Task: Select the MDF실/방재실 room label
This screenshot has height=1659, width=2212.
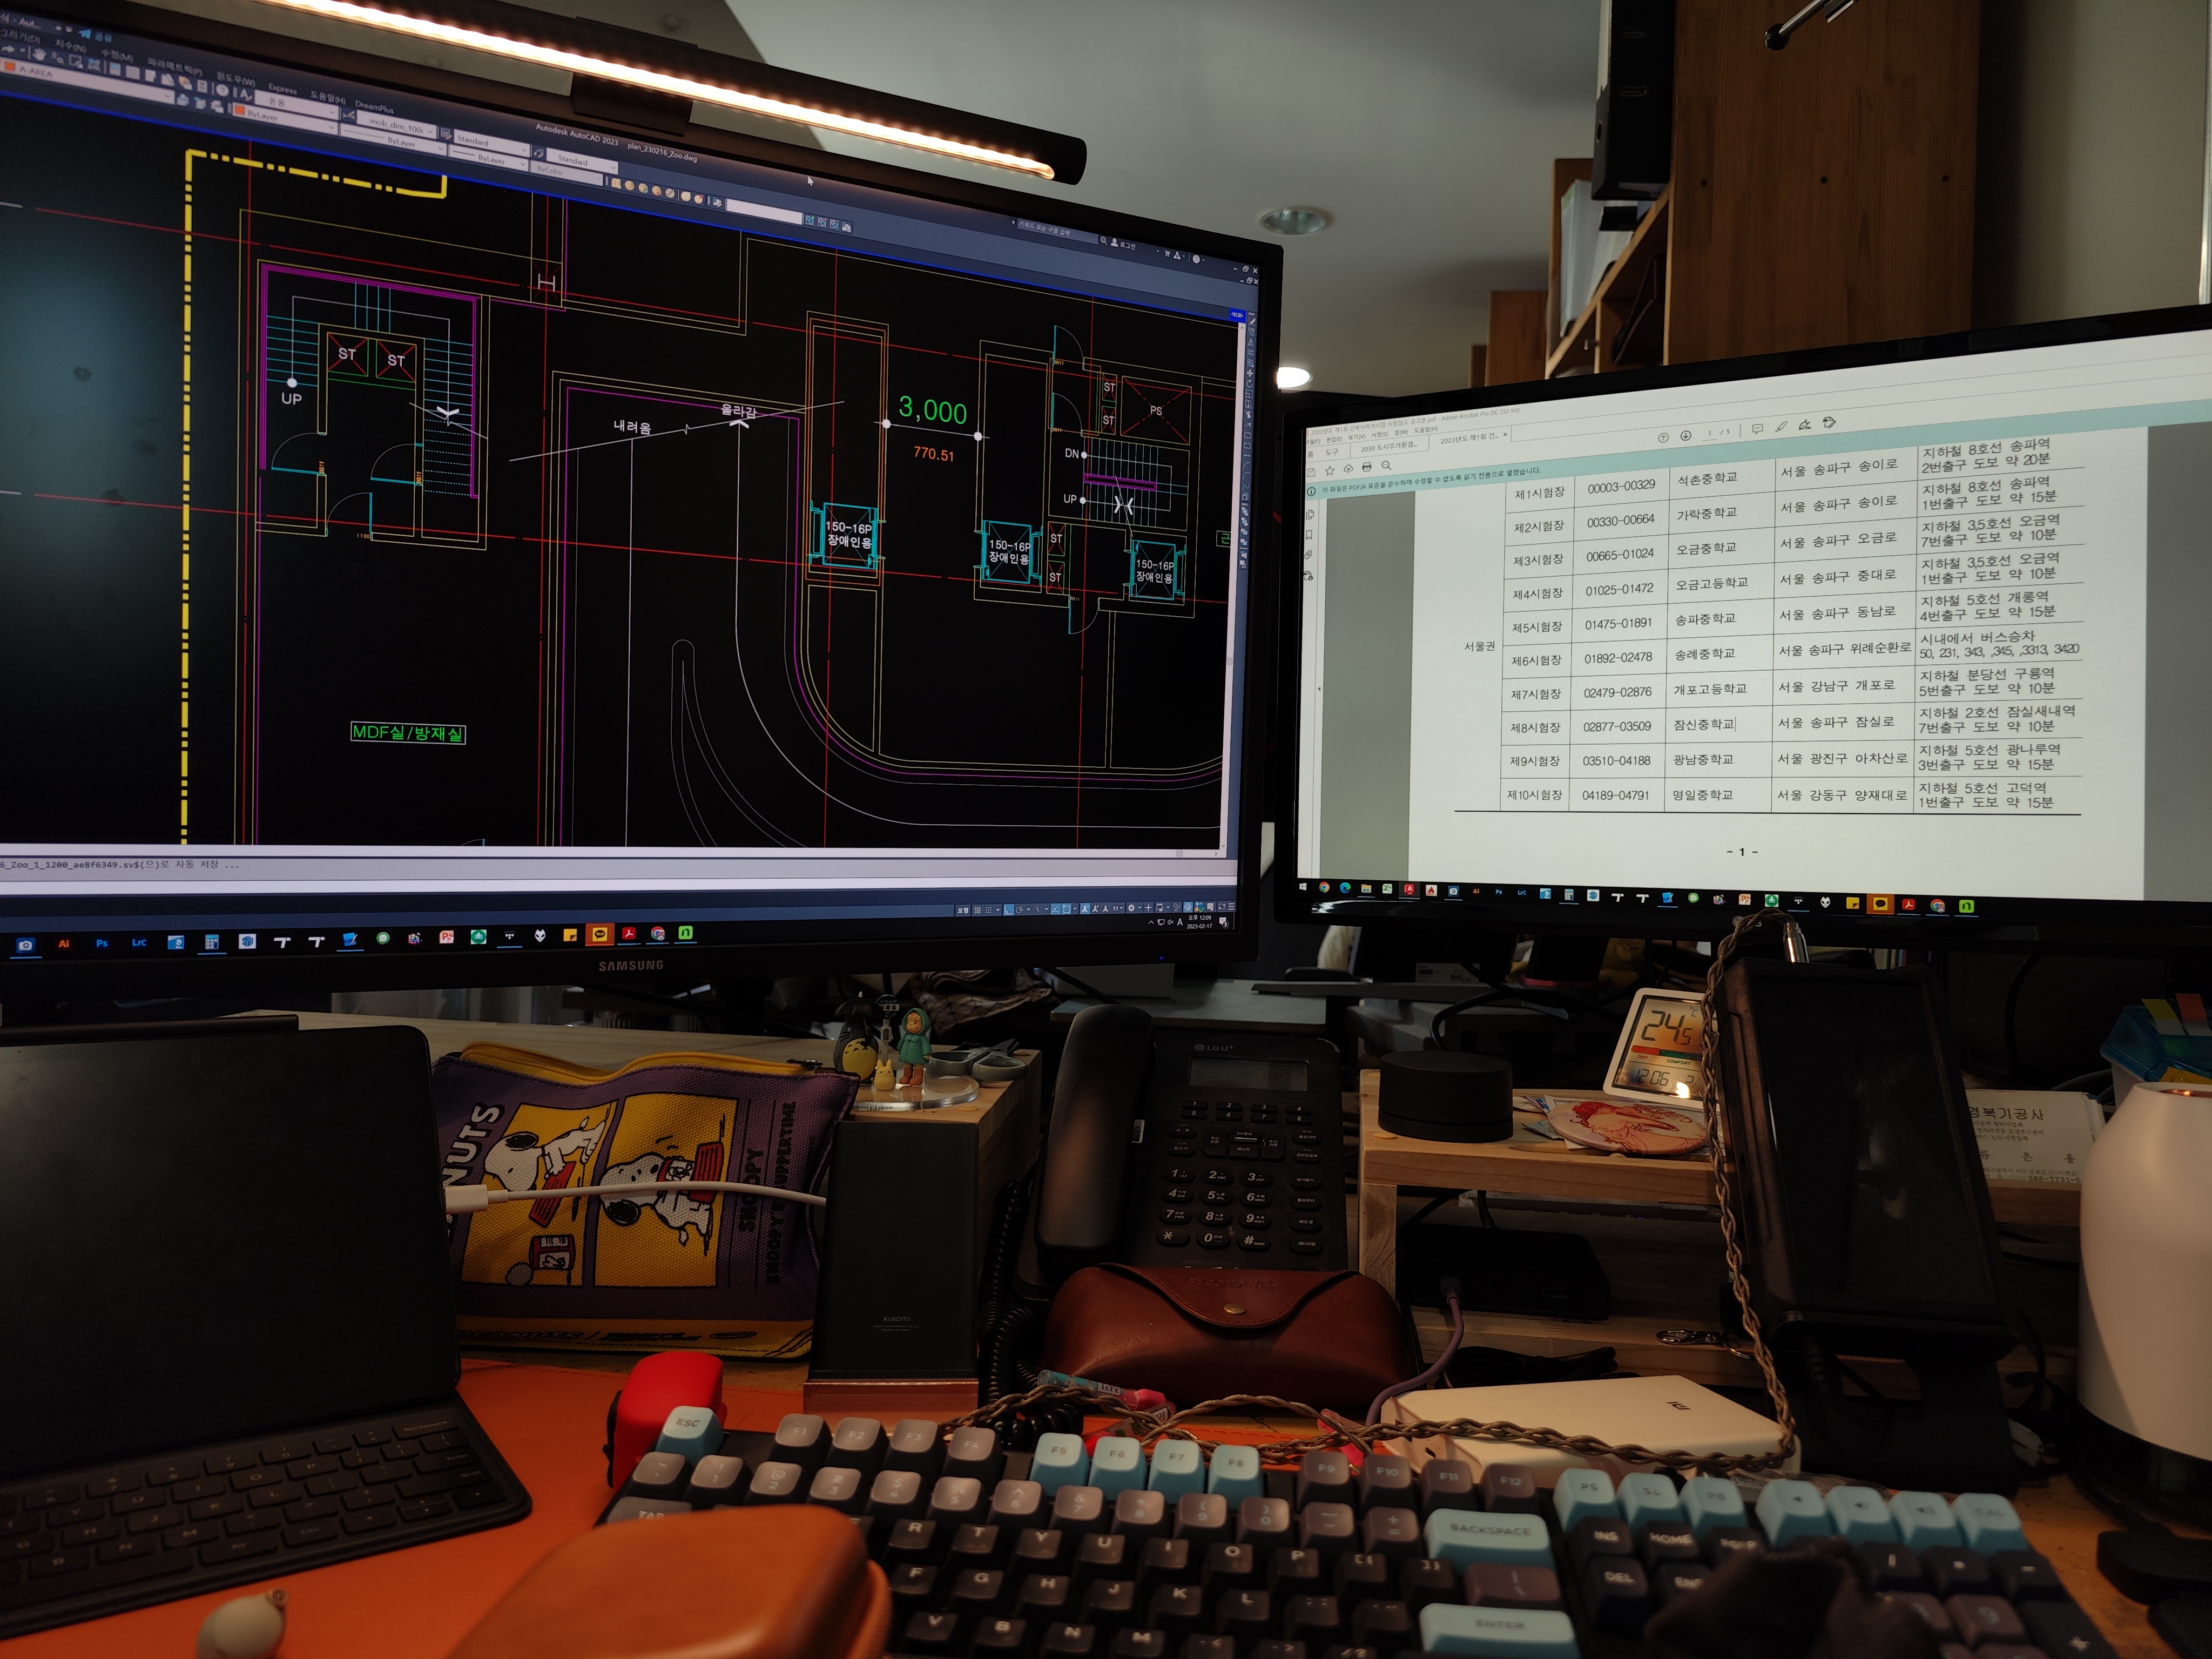Action: (408, 732)
